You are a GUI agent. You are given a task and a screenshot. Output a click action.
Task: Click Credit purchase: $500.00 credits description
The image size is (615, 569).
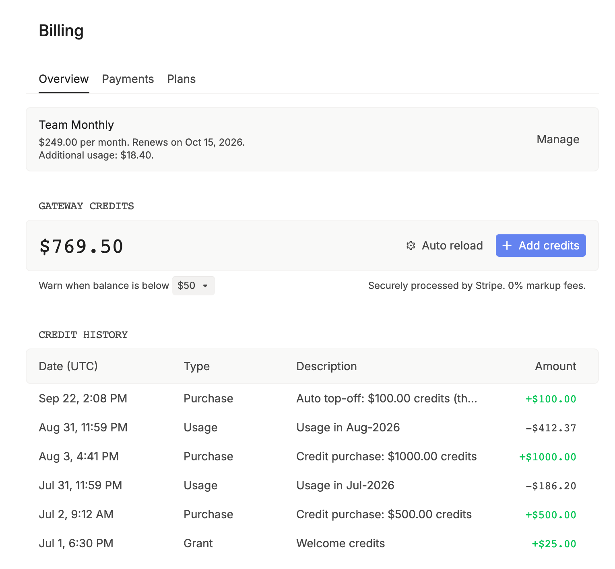(384, 514)
